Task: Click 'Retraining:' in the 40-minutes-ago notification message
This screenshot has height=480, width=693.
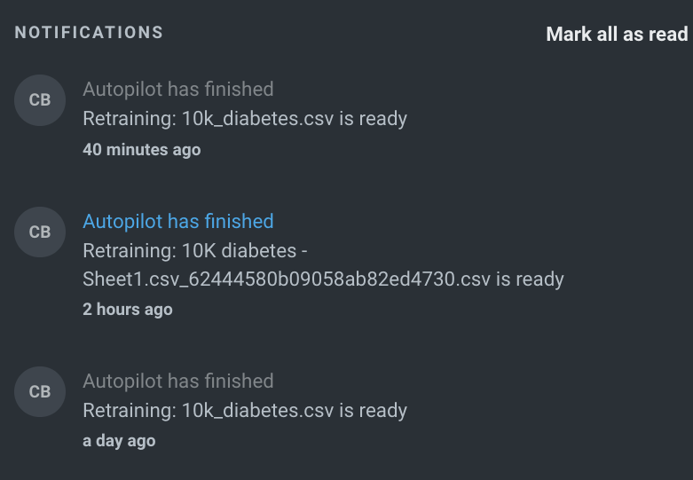Action: (x=129, y=119)
